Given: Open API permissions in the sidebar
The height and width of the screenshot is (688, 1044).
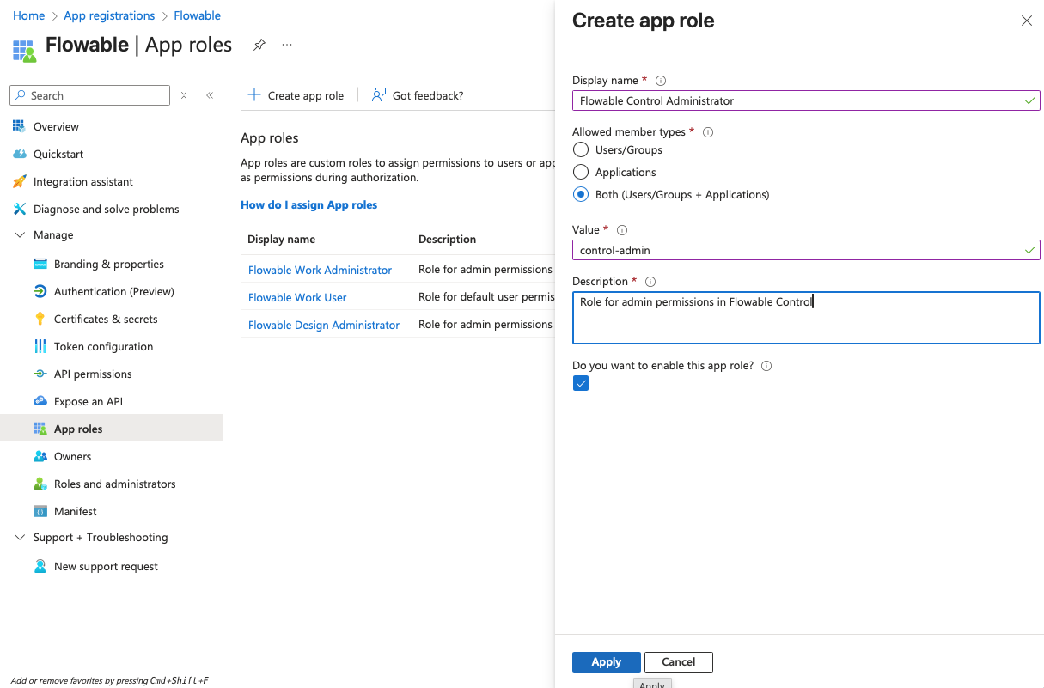Looking at the screenshot, I should click(x=93, y=374).
